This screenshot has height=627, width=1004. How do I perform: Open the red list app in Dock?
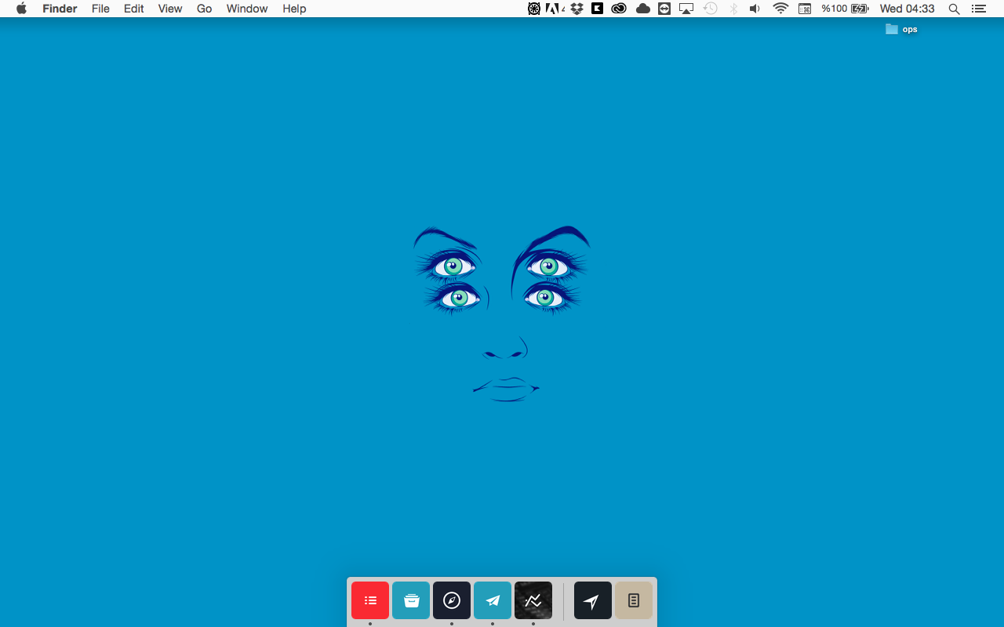pos(370,600)
